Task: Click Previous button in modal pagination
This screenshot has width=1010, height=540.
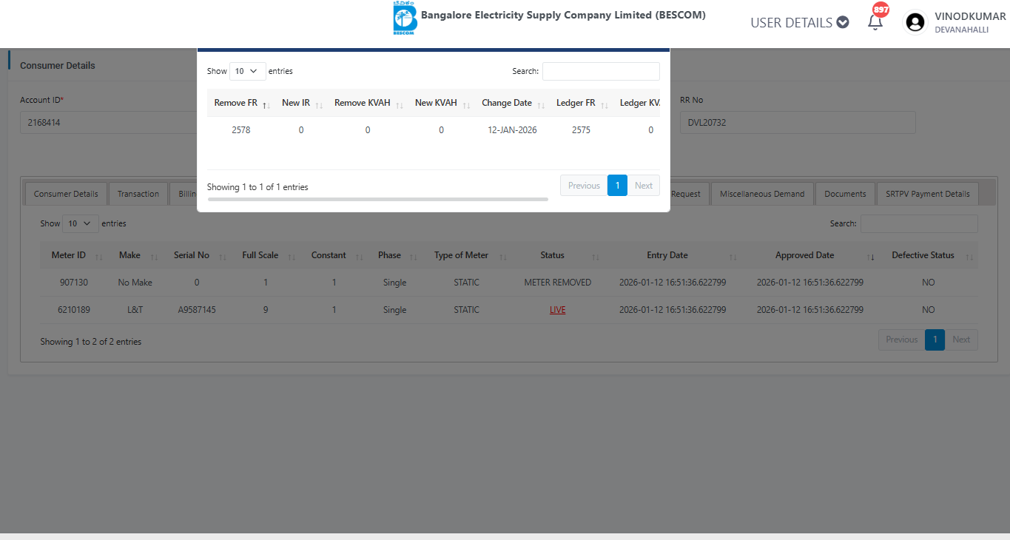Action: [584, 186]
